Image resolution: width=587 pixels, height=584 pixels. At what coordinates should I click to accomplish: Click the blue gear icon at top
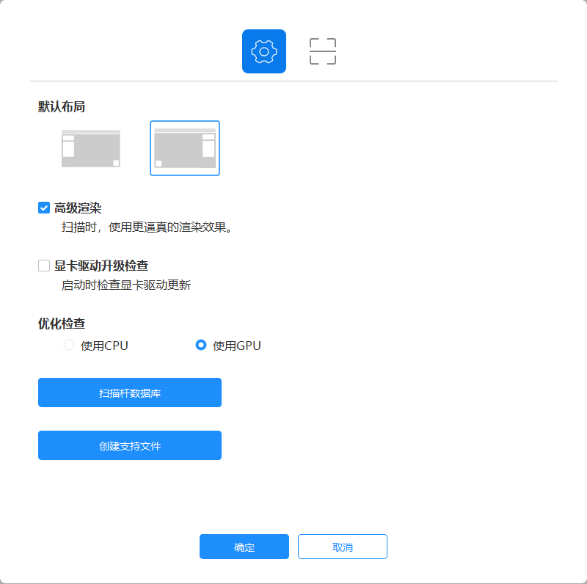[x=264, y=51]
